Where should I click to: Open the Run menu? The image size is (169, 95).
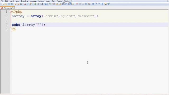click(x=53, y=1)
